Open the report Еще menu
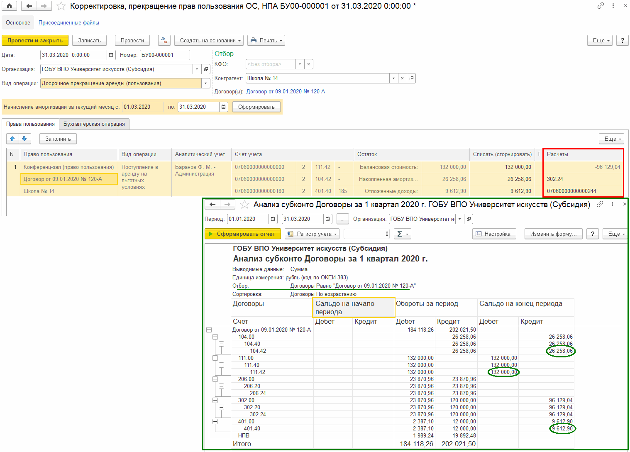The width and height of the screenshot is (630, 452). click(x=615, y=234)
